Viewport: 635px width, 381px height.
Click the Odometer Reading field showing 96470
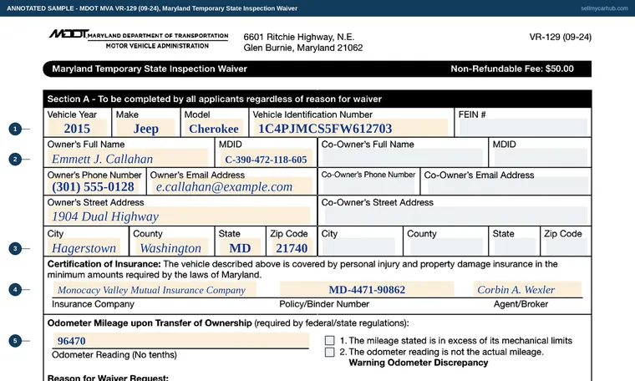click(x=180, y=340)
